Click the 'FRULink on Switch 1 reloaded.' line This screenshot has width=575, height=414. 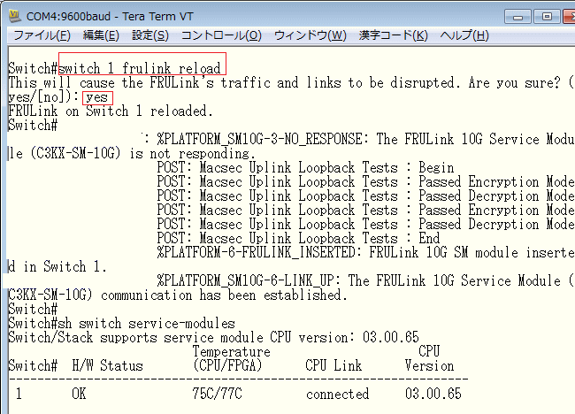point(111,111)
